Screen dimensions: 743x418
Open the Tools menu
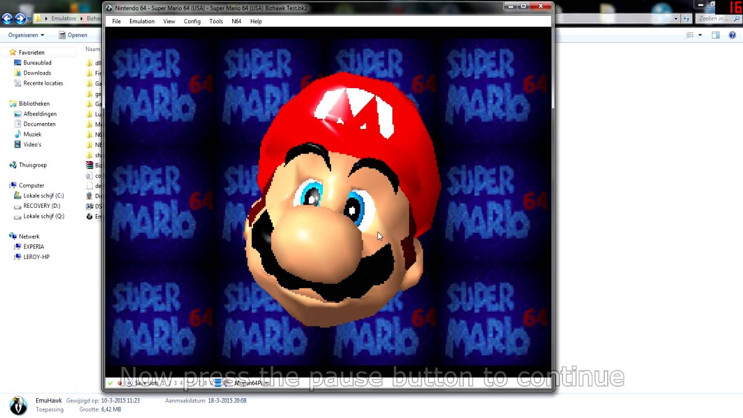[x=216, y=21]
